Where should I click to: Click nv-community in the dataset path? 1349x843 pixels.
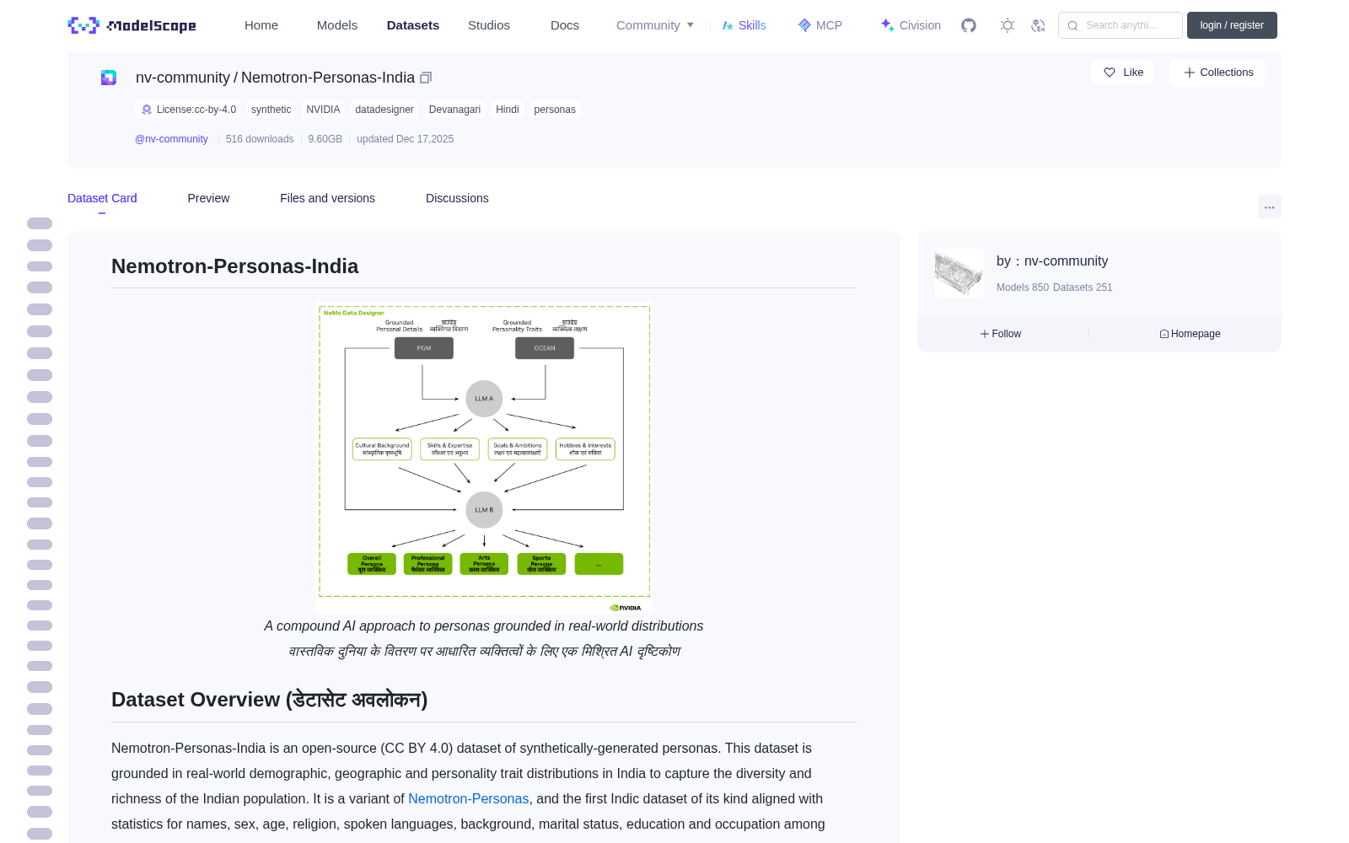click(x=183, y=78)
